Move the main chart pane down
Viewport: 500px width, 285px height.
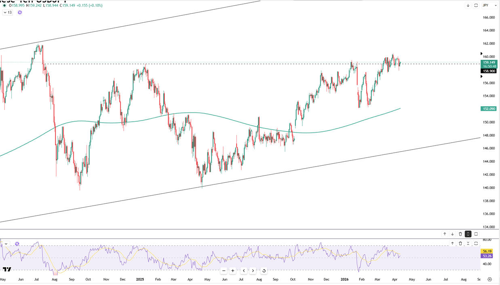click(x=468, y=5)
